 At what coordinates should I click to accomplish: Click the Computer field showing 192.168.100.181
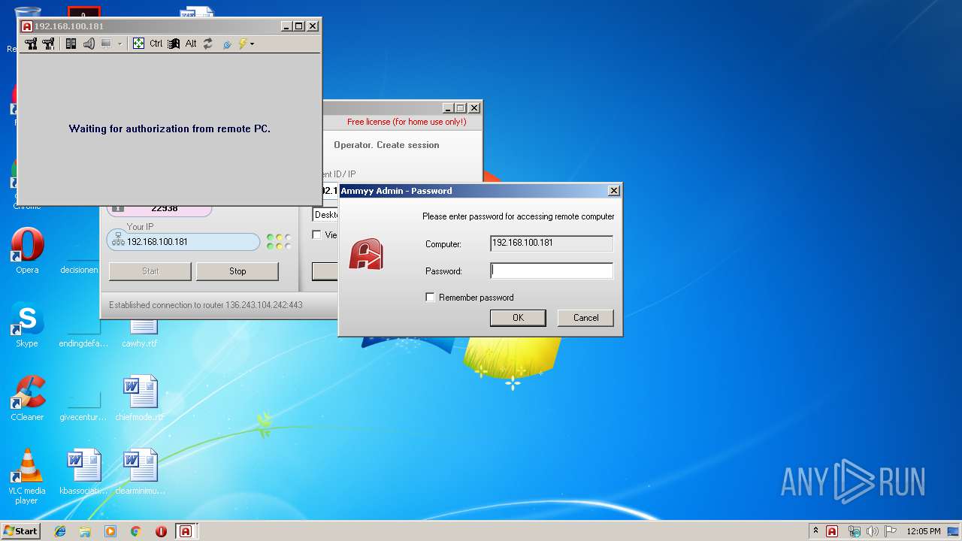click(552, 243)
